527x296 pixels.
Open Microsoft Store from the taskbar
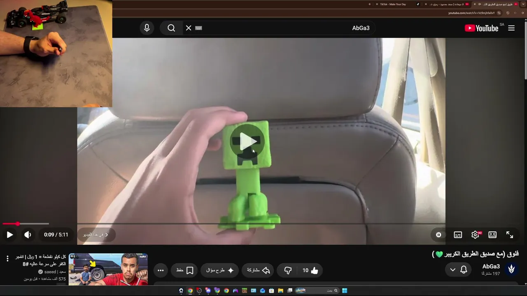coord(272,291)
